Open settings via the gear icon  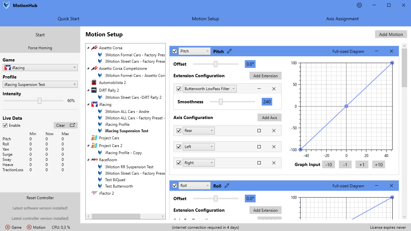pos(359,5)
